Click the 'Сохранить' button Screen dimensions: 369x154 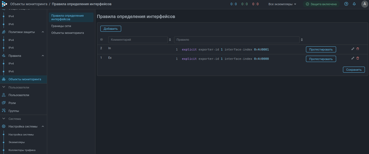tap(354, 70)
